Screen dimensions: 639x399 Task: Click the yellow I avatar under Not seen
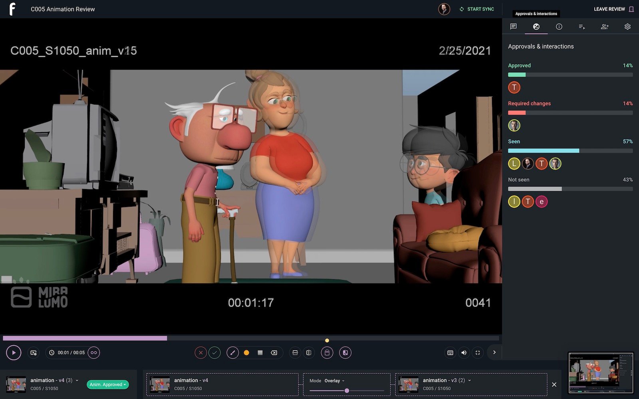(514, 201)
